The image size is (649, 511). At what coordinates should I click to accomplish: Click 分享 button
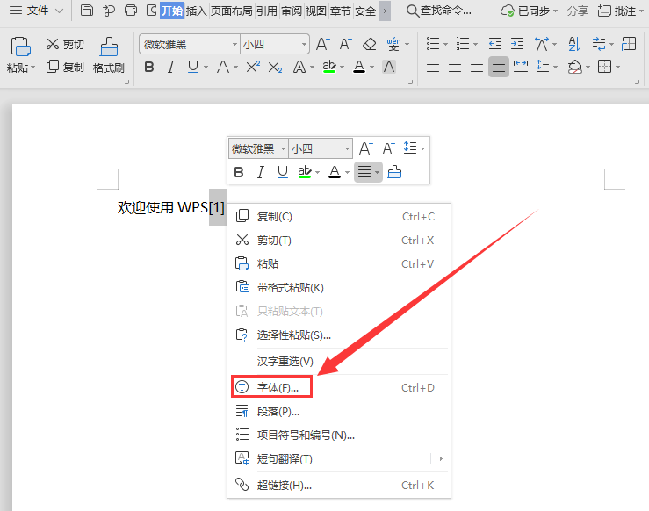point(577,11)
